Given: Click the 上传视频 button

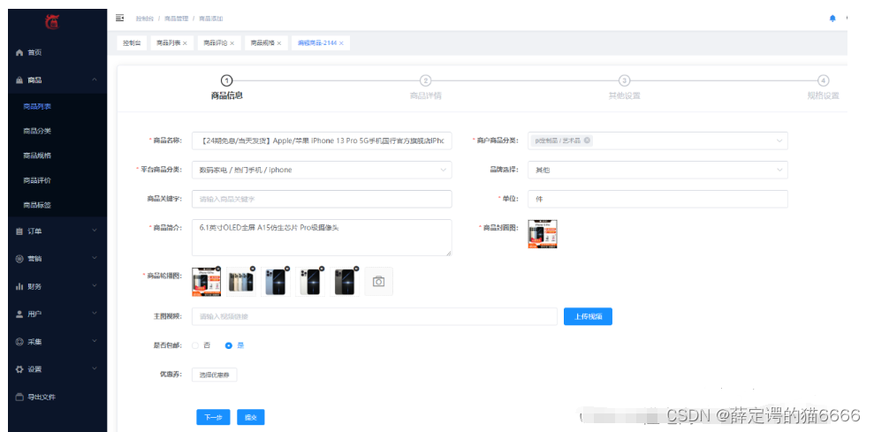Looking at the screenshot, I should click(588, 316).
